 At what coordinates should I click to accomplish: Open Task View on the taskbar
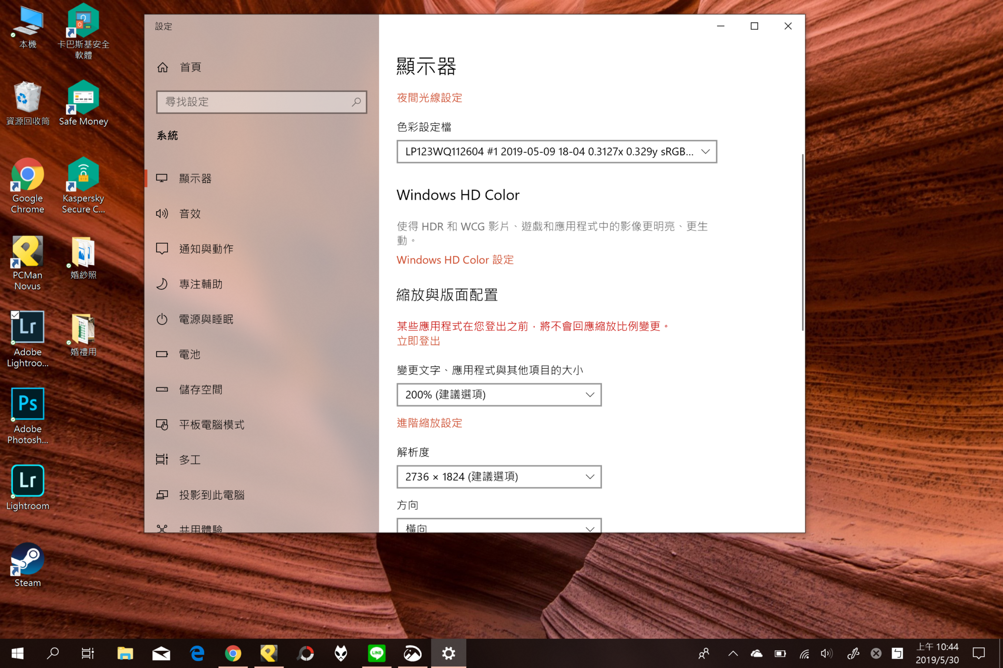coord(88,653)
